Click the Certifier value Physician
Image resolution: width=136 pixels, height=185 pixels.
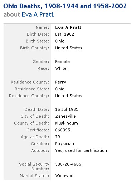pyautogui.click(x=64, y=144)
